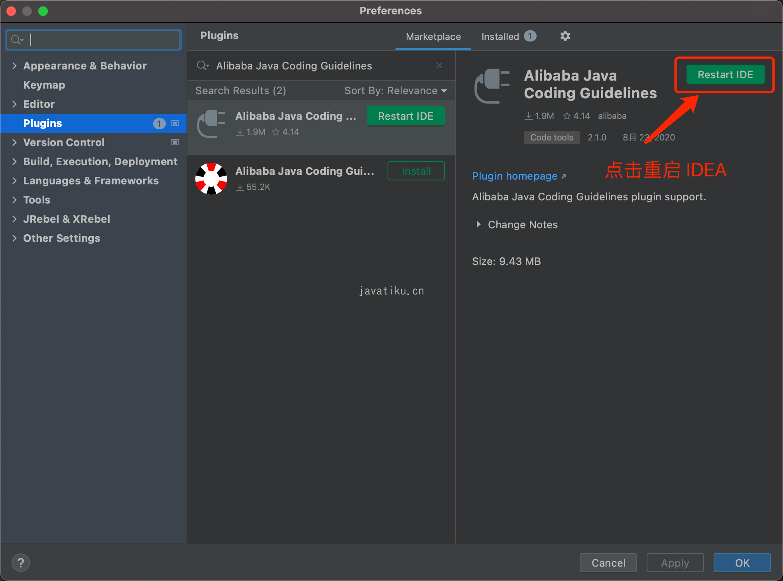Viewport: 783px width, 581px height.
Task: Select the first Alibaba Java Coding result
Action: (x=321, y=127)
